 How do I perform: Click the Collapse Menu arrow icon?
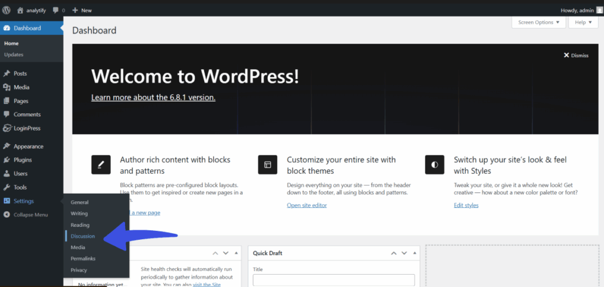pos(6,214)
